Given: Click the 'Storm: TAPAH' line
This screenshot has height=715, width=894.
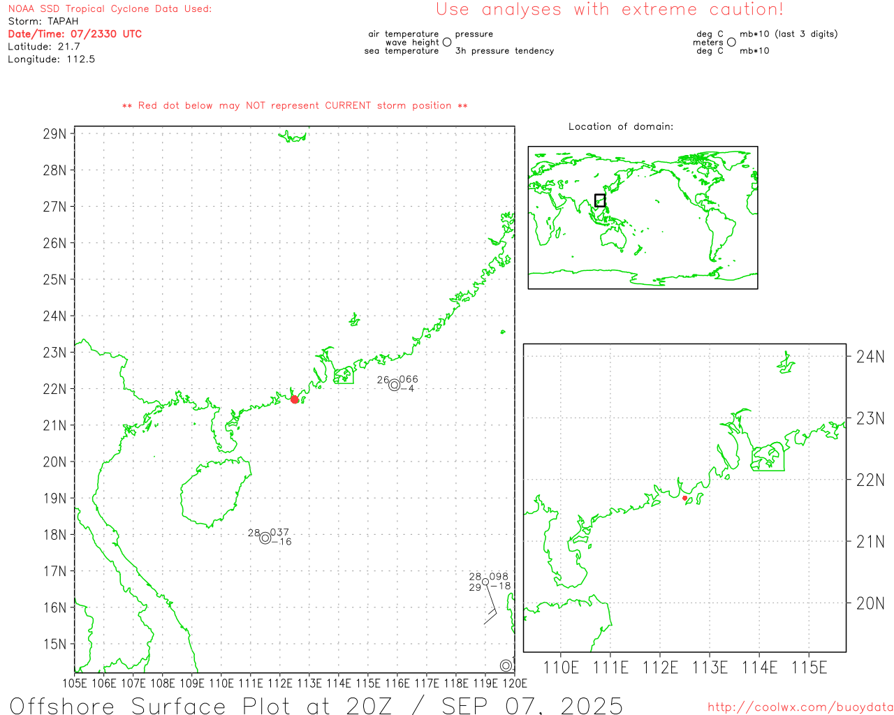Looking at the screenshot, I should 43,22.
